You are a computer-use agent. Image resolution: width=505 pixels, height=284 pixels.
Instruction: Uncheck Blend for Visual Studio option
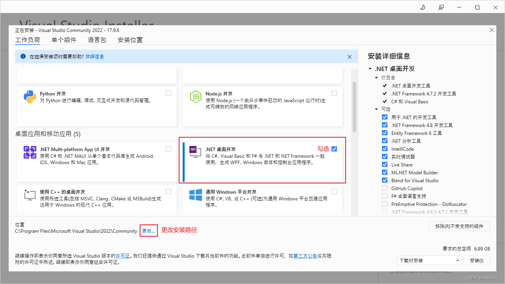(385, 180)
